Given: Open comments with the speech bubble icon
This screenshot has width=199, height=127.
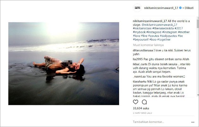Looking at the screenshot, I should coord(144,102).
